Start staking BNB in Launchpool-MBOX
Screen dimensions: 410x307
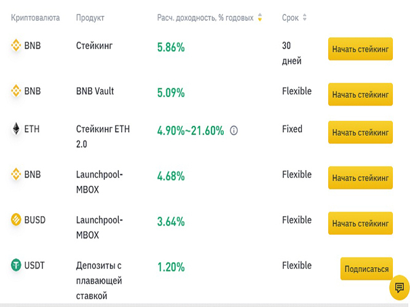click(360, 177)
